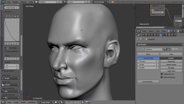Open the Sculpt Tool Crease dropdown
The height and width of the screenshot is (104, 184).
(10, 85)
